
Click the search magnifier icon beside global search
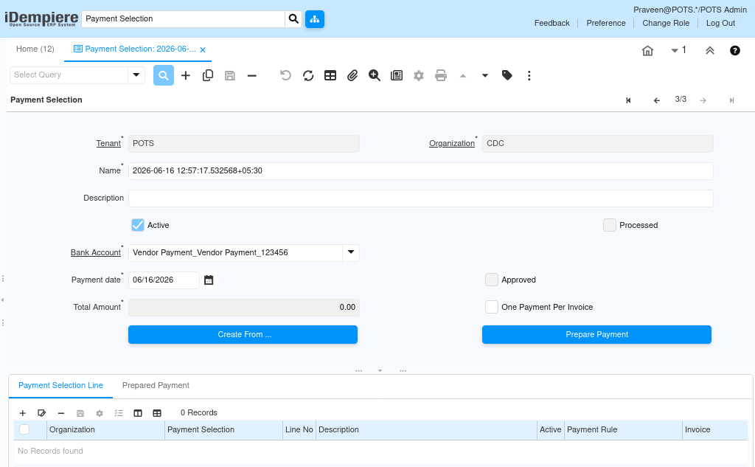pyautogui.click(x=293, y=18)
